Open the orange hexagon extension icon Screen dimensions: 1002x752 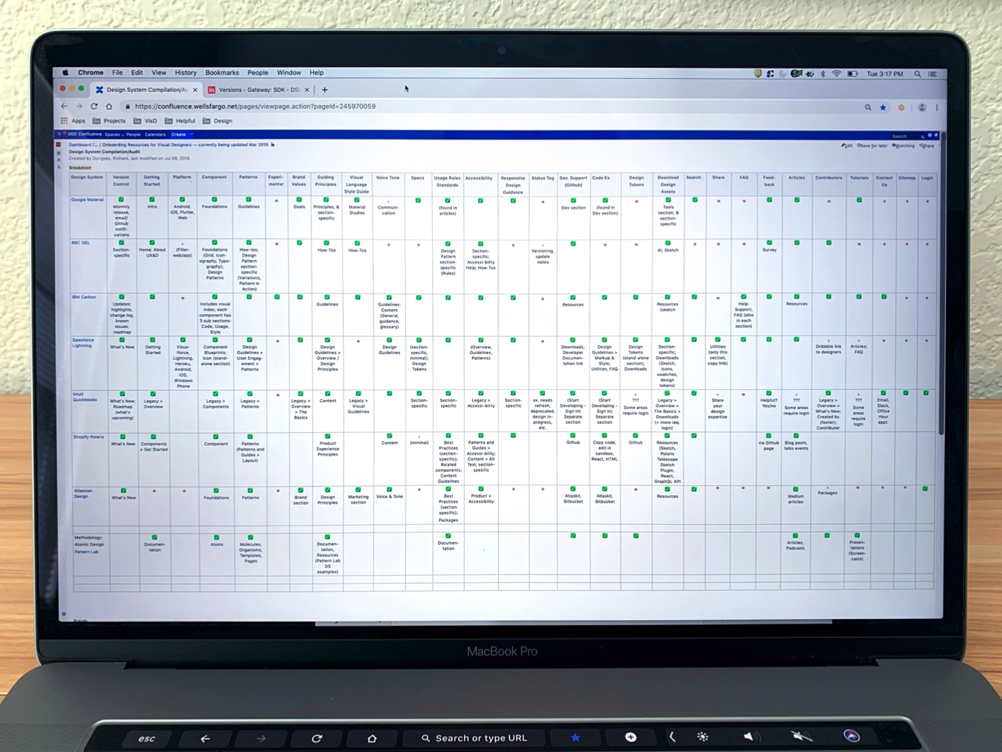pyautogui.click(x=901, y=108)
